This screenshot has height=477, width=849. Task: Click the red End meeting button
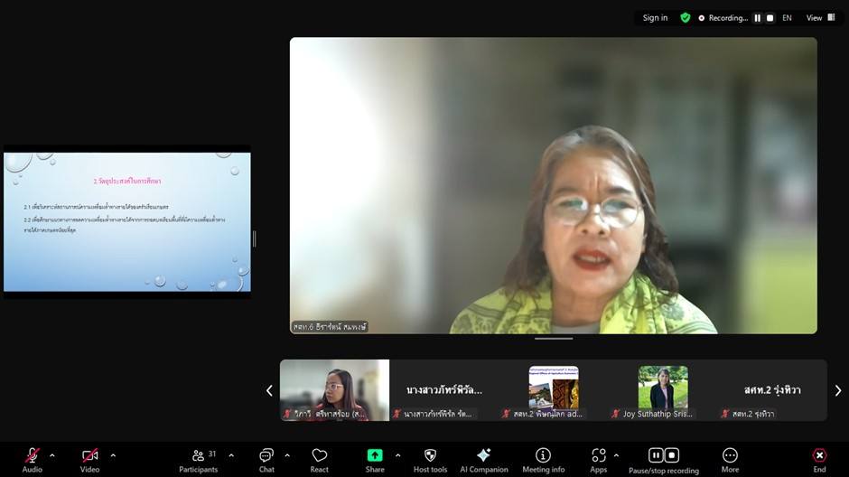coord(819,459)
